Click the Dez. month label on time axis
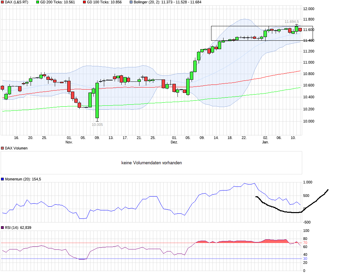361x274 pixels. (x=174, y=142)
